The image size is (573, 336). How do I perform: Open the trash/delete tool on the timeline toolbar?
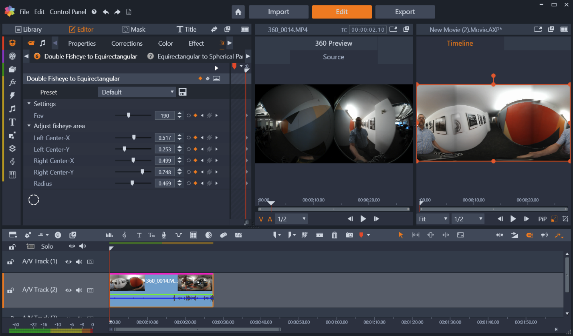335,235
